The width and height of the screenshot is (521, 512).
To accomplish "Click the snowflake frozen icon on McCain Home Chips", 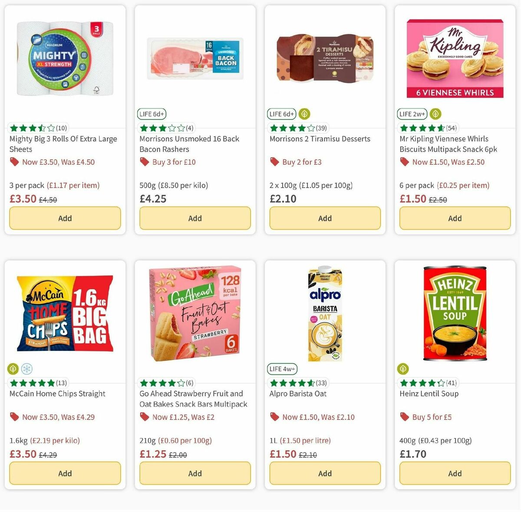I will (26, 369).
